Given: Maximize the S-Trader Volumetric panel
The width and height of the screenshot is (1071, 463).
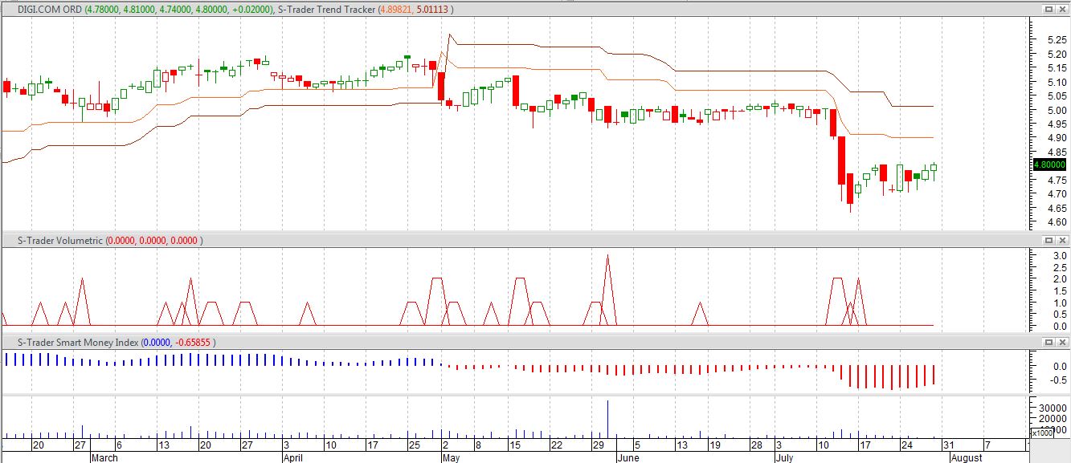Looking at the screenshot, I should (1049, 240).
